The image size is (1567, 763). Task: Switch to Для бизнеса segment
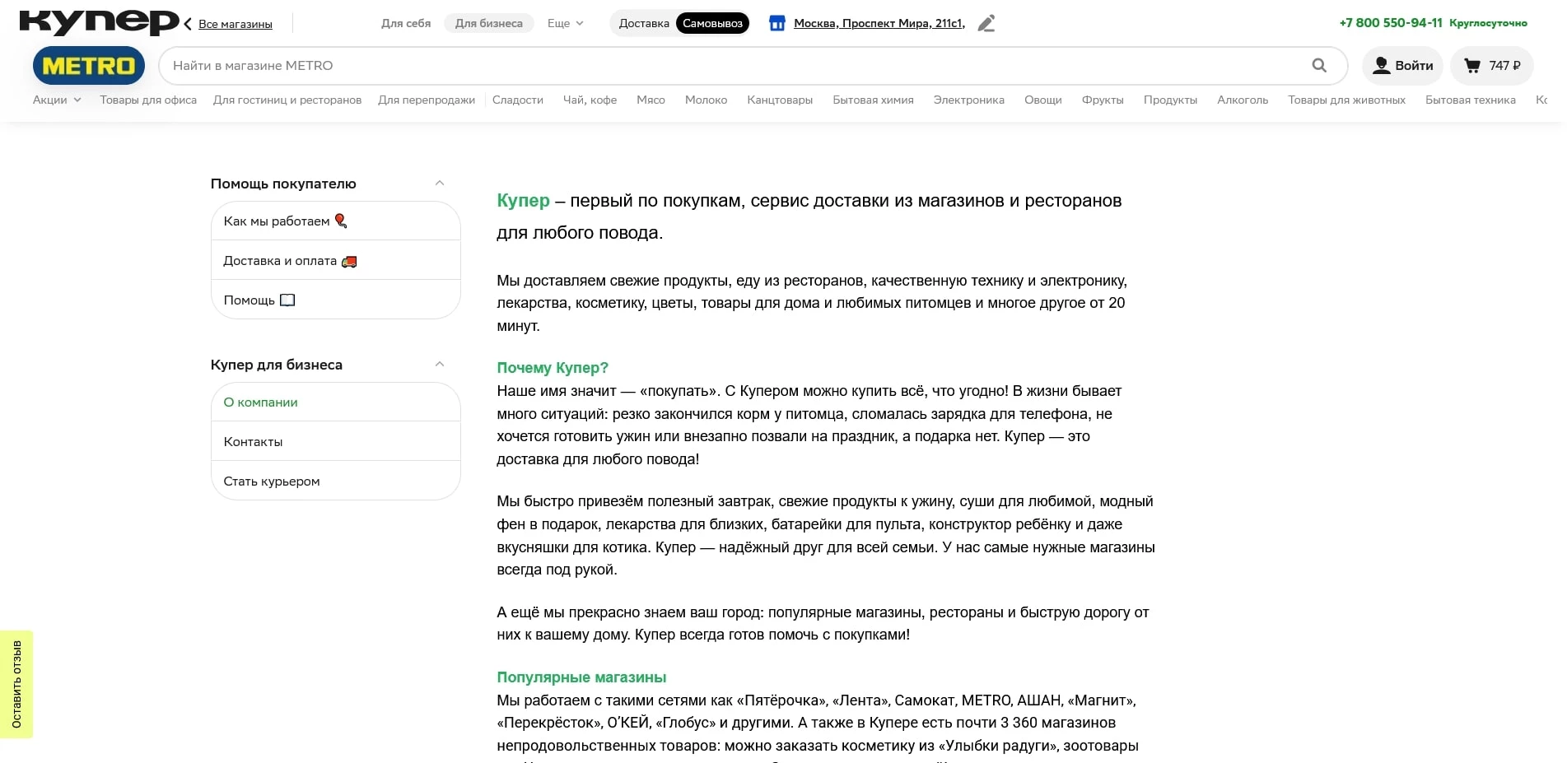point(487,23)
